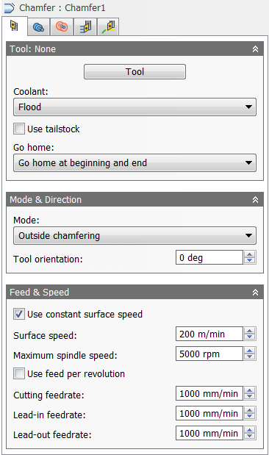The width and height of the screenshot is (269, 455).
Task: Collapse the Mode & Direction section
Action: pos(255,200)
